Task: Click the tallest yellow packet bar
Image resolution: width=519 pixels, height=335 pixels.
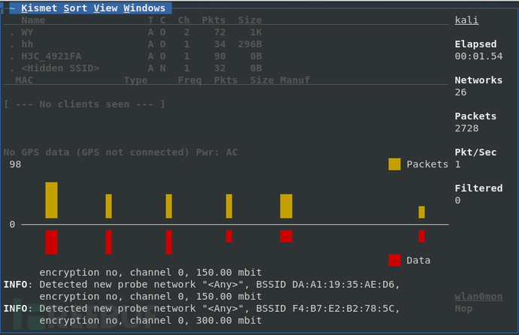Action: tap(51, 201)
